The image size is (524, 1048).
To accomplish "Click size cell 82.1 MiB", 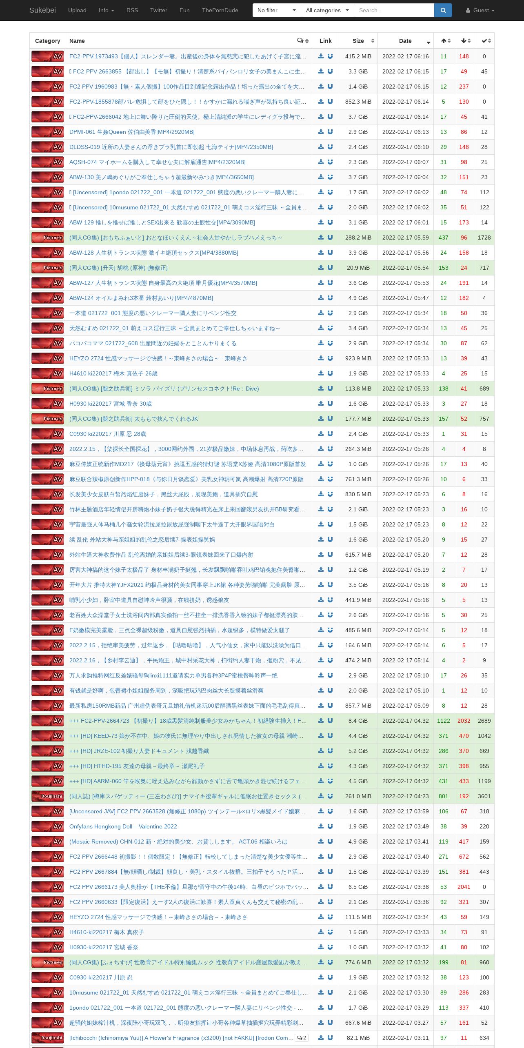I will pos(358,1038).
